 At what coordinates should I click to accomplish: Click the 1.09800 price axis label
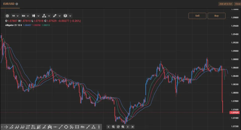pos(235,18)
